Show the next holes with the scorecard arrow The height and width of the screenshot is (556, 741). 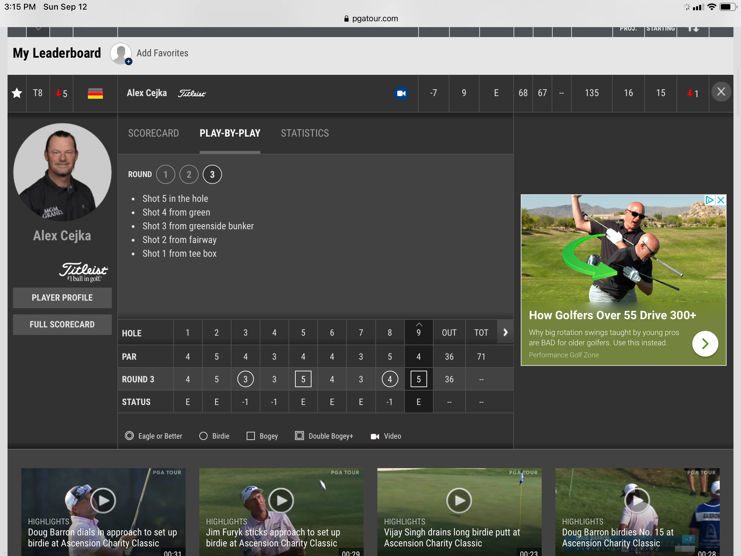click(505, 332)
